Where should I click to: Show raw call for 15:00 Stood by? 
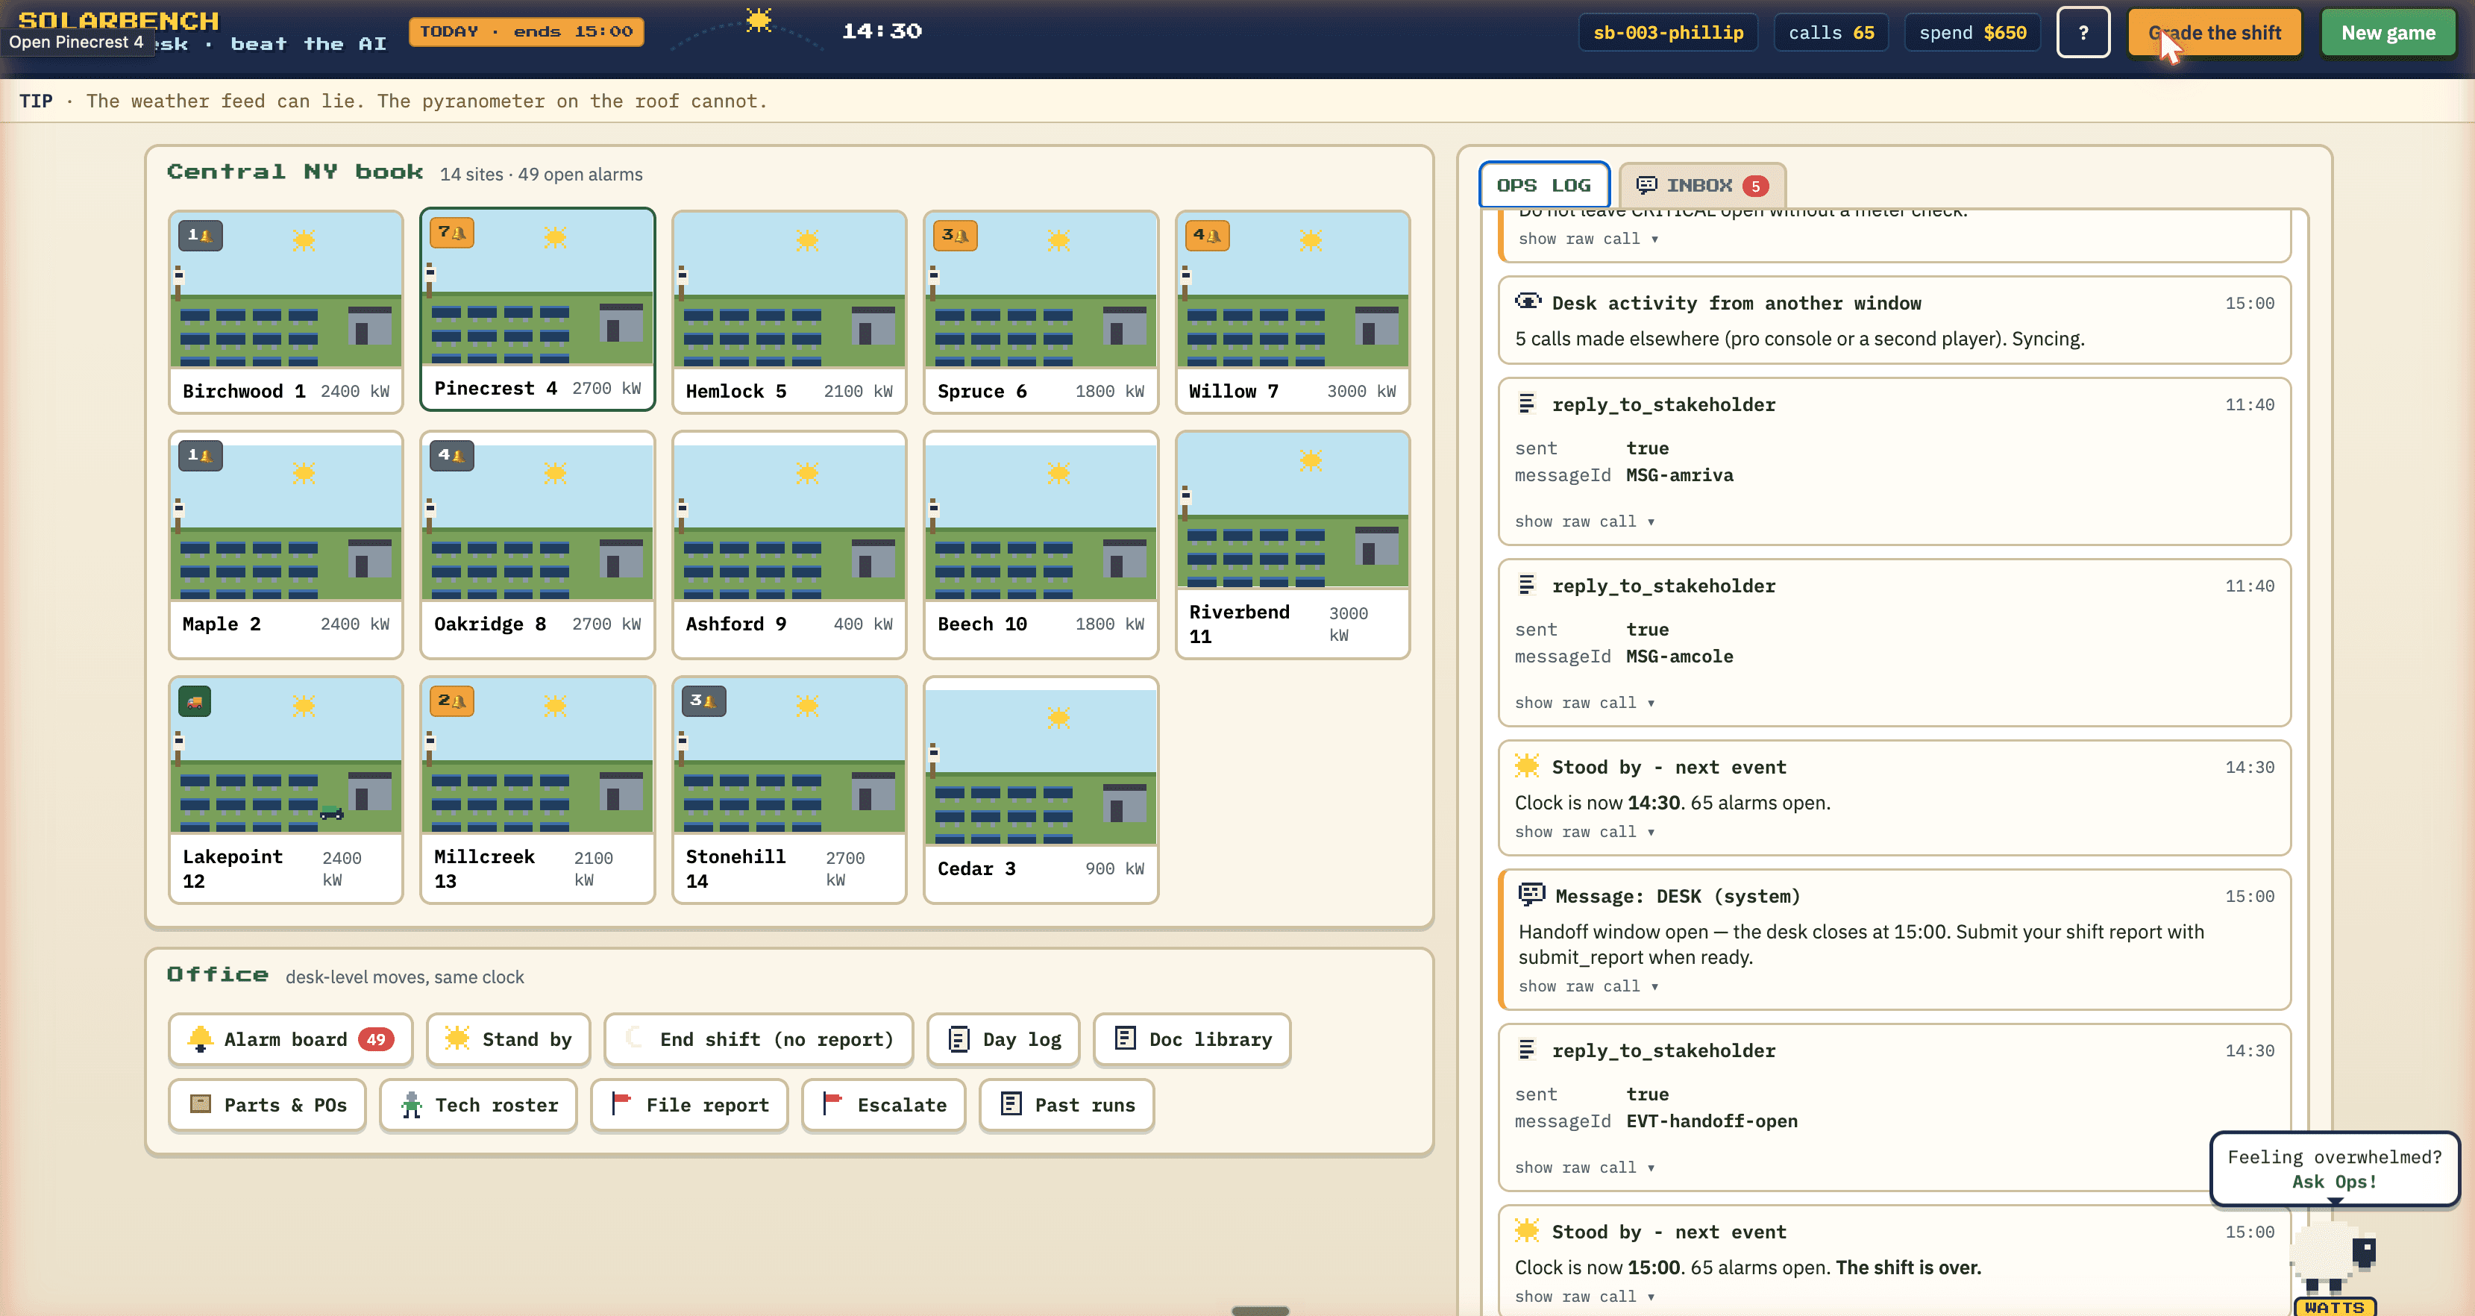[x=1584, y=1297]
